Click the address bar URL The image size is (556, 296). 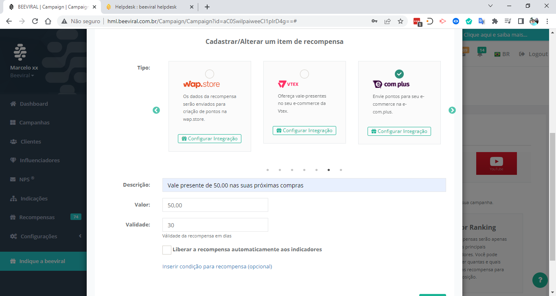[x=202, y=21]
